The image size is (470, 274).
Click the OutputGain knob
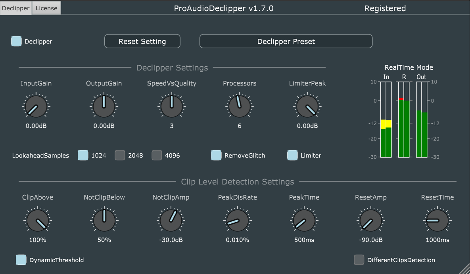(x=104, y=107)
